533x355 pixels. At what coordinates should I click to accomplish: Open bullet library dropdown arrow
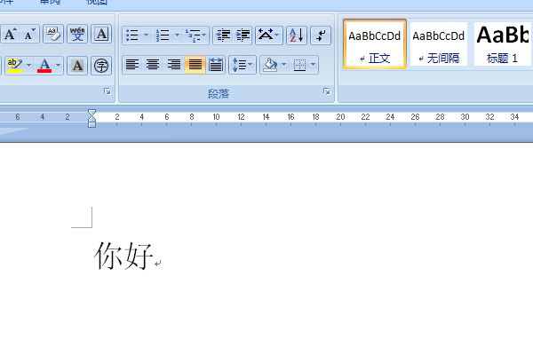(x=147, y=35)
